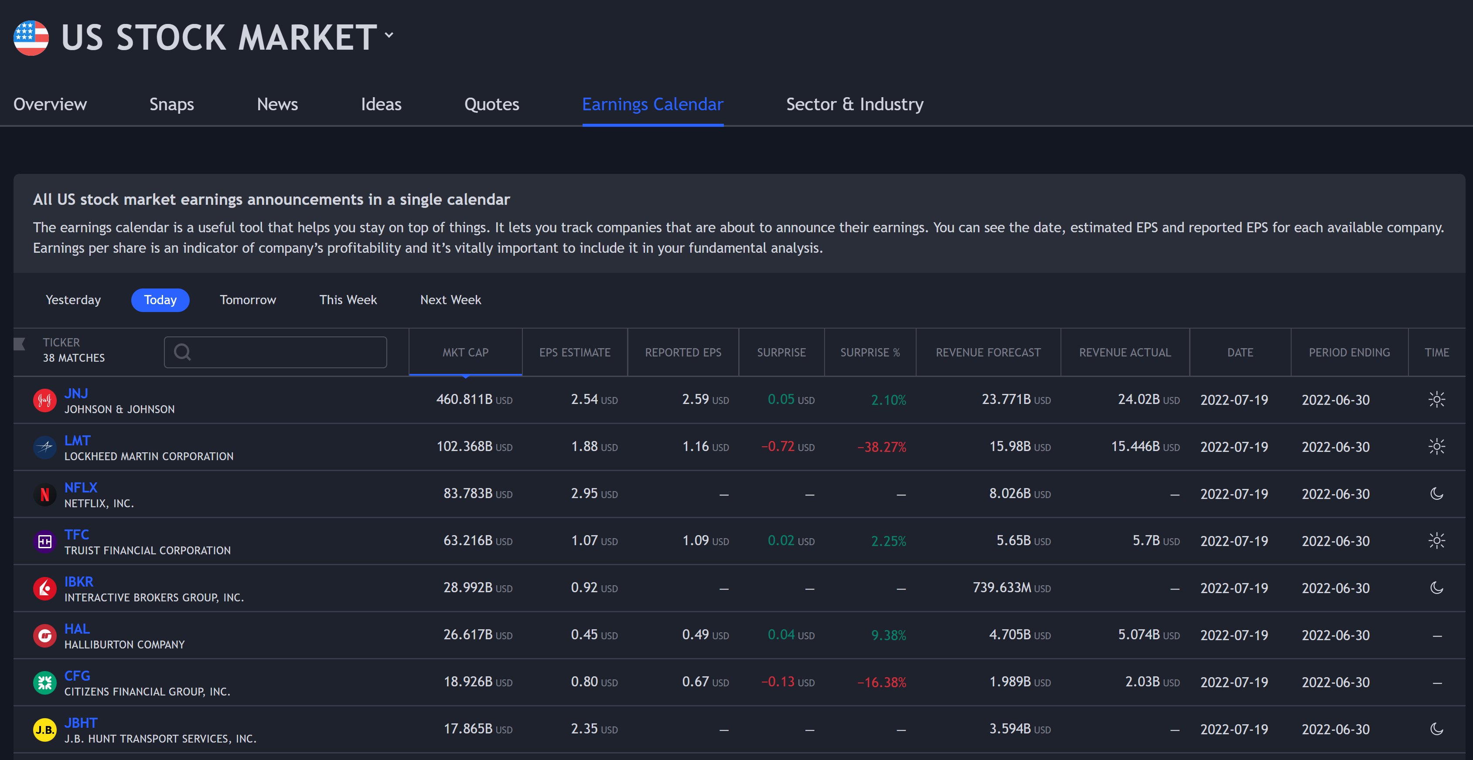Screen dimensions: 1473x760
Task: Filter earnings by Next Week
Action: (x=450, y=300)
